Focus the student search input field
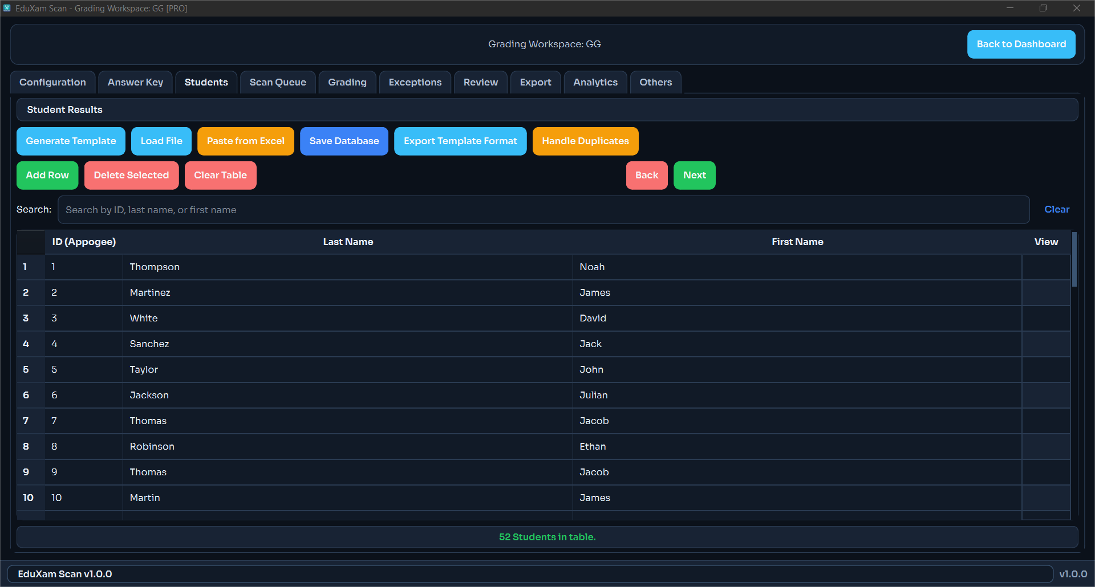The image size is (1095, 587). [x=543, y=210]
